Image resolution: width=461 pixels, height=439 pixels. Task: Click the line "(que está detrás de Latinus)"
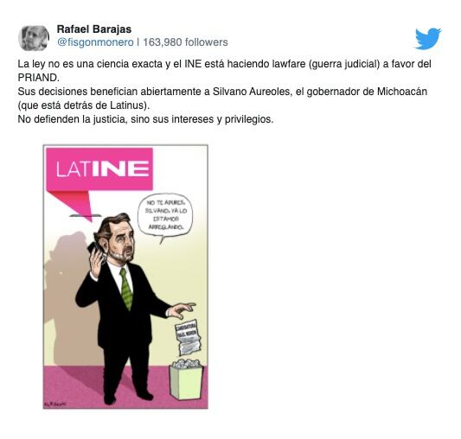(84, 105)
